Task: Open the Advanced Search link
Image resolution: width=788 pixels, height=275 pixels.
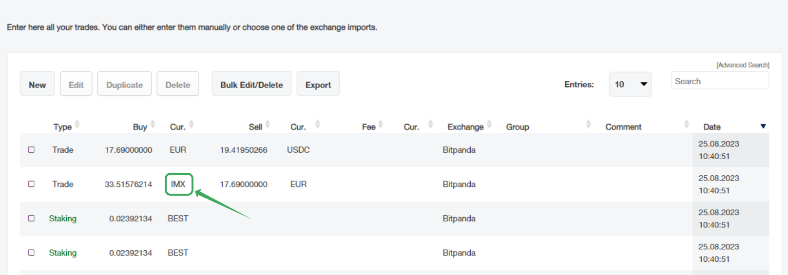Action: tap(743, 65)
